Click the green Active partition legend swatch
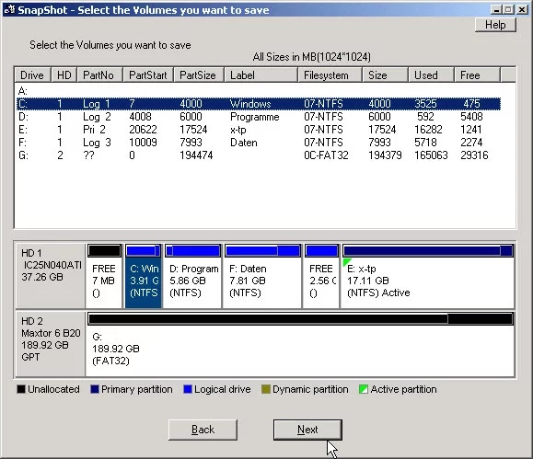This screenshot has height=459, width=533. click(363, 389)
